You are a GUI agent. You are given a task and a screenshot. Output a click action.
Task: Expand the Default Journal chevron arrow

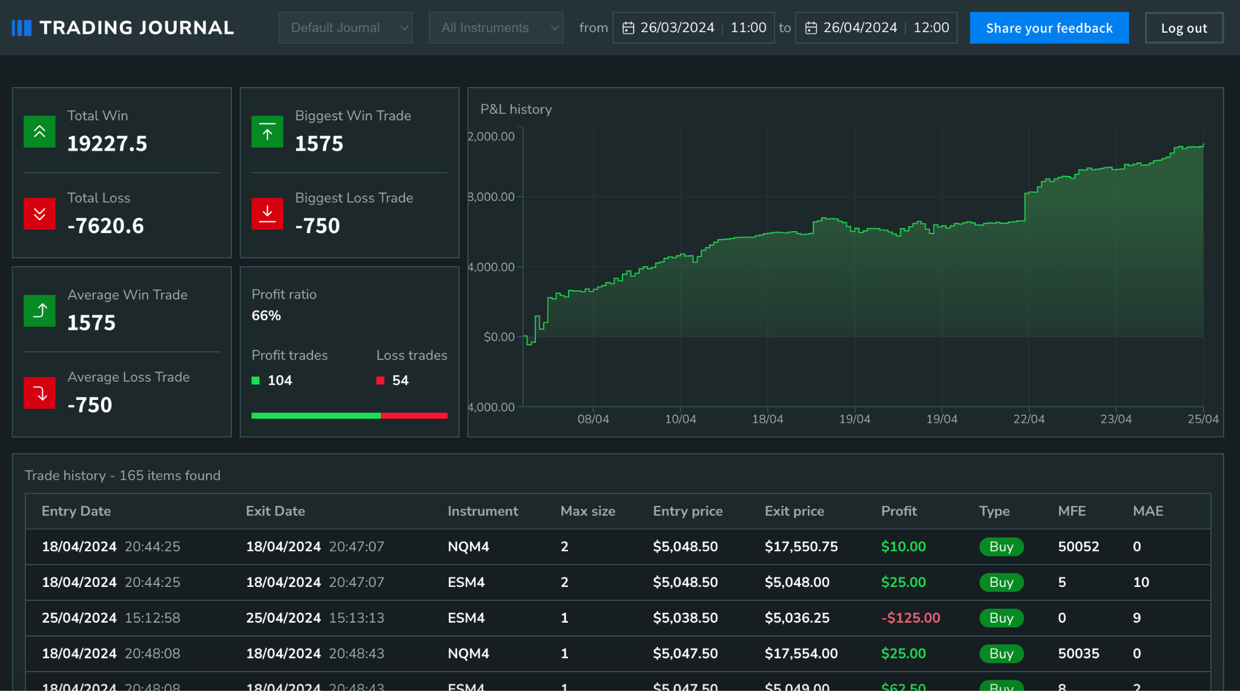point(404,28)
